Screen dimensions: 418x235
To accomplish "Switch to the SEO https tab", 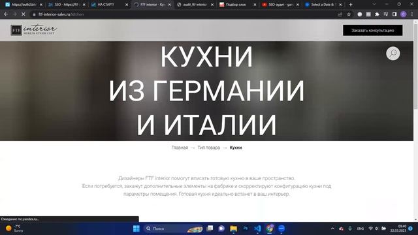I will 67,5.
